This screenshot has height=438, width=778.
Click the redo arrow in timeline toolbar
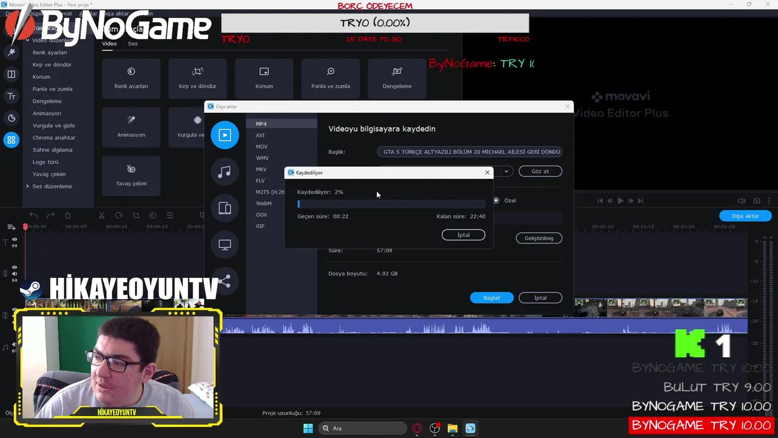(x=50, y=215)
